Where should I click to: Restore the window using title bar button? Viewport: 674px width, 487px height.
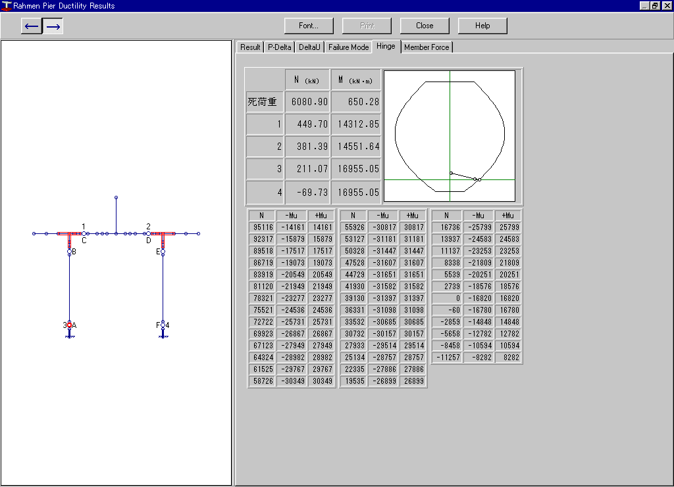(x=654, y=6)
